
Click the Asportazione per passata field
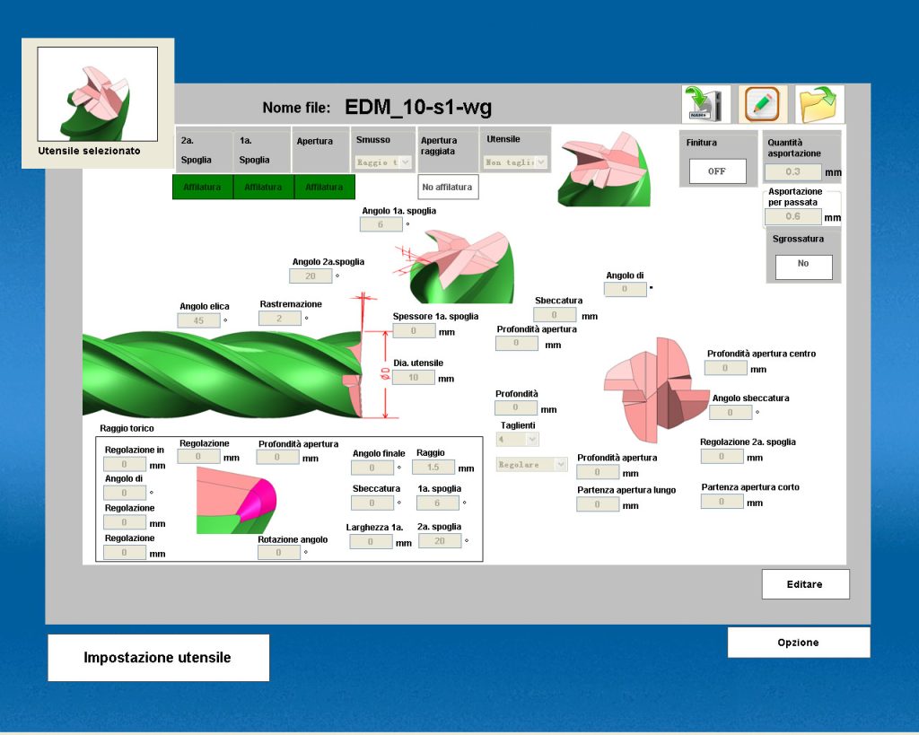(x=793, y=216)
